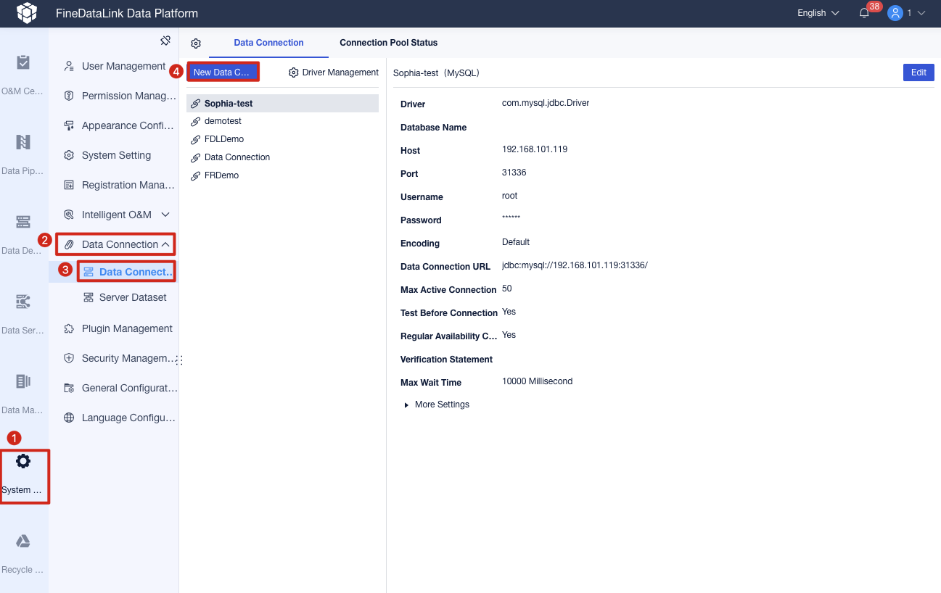Screen dimensions: 941x593
Task: Open the O&M Center module
Action: tap(24, 69)
